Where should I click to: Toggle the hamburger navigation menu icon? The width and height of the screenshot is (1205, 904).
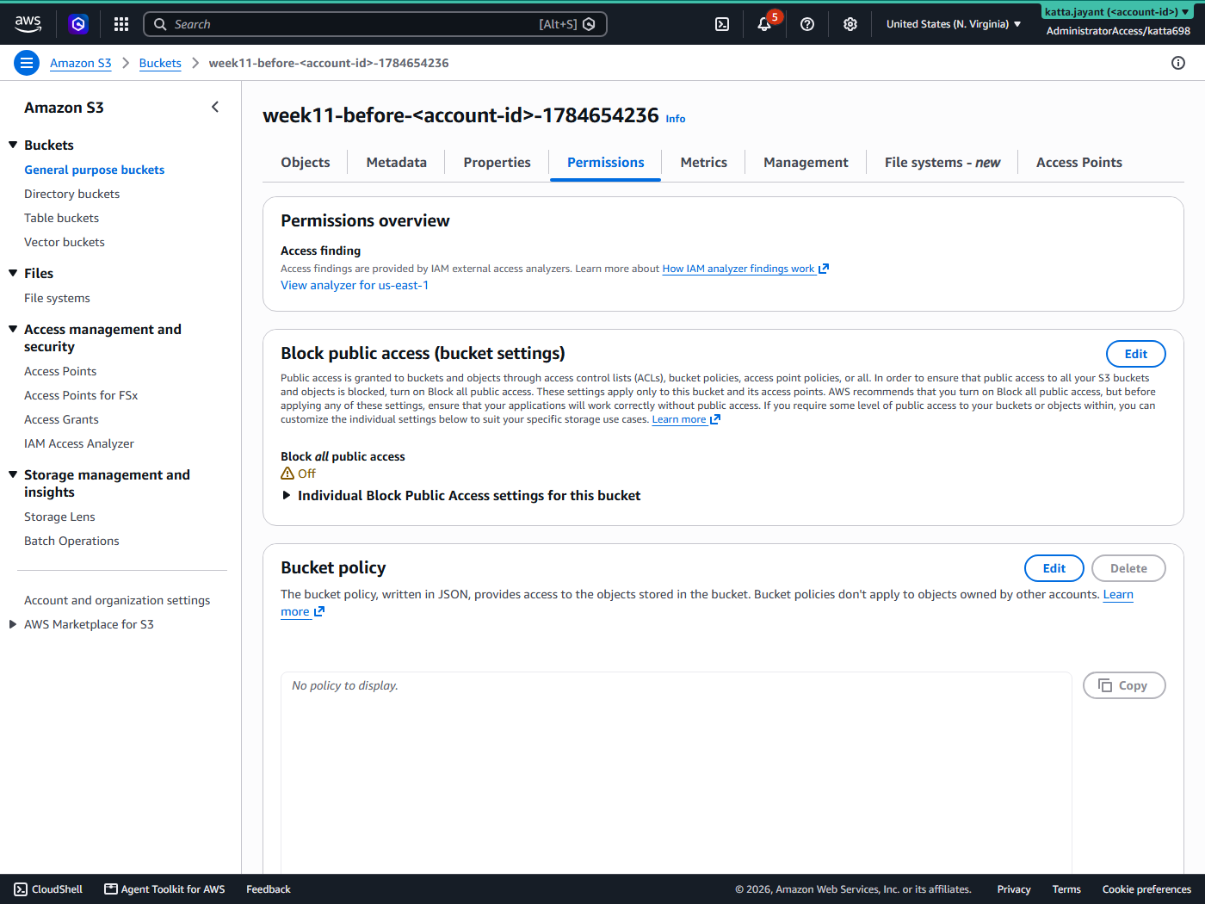pos(27,63)
